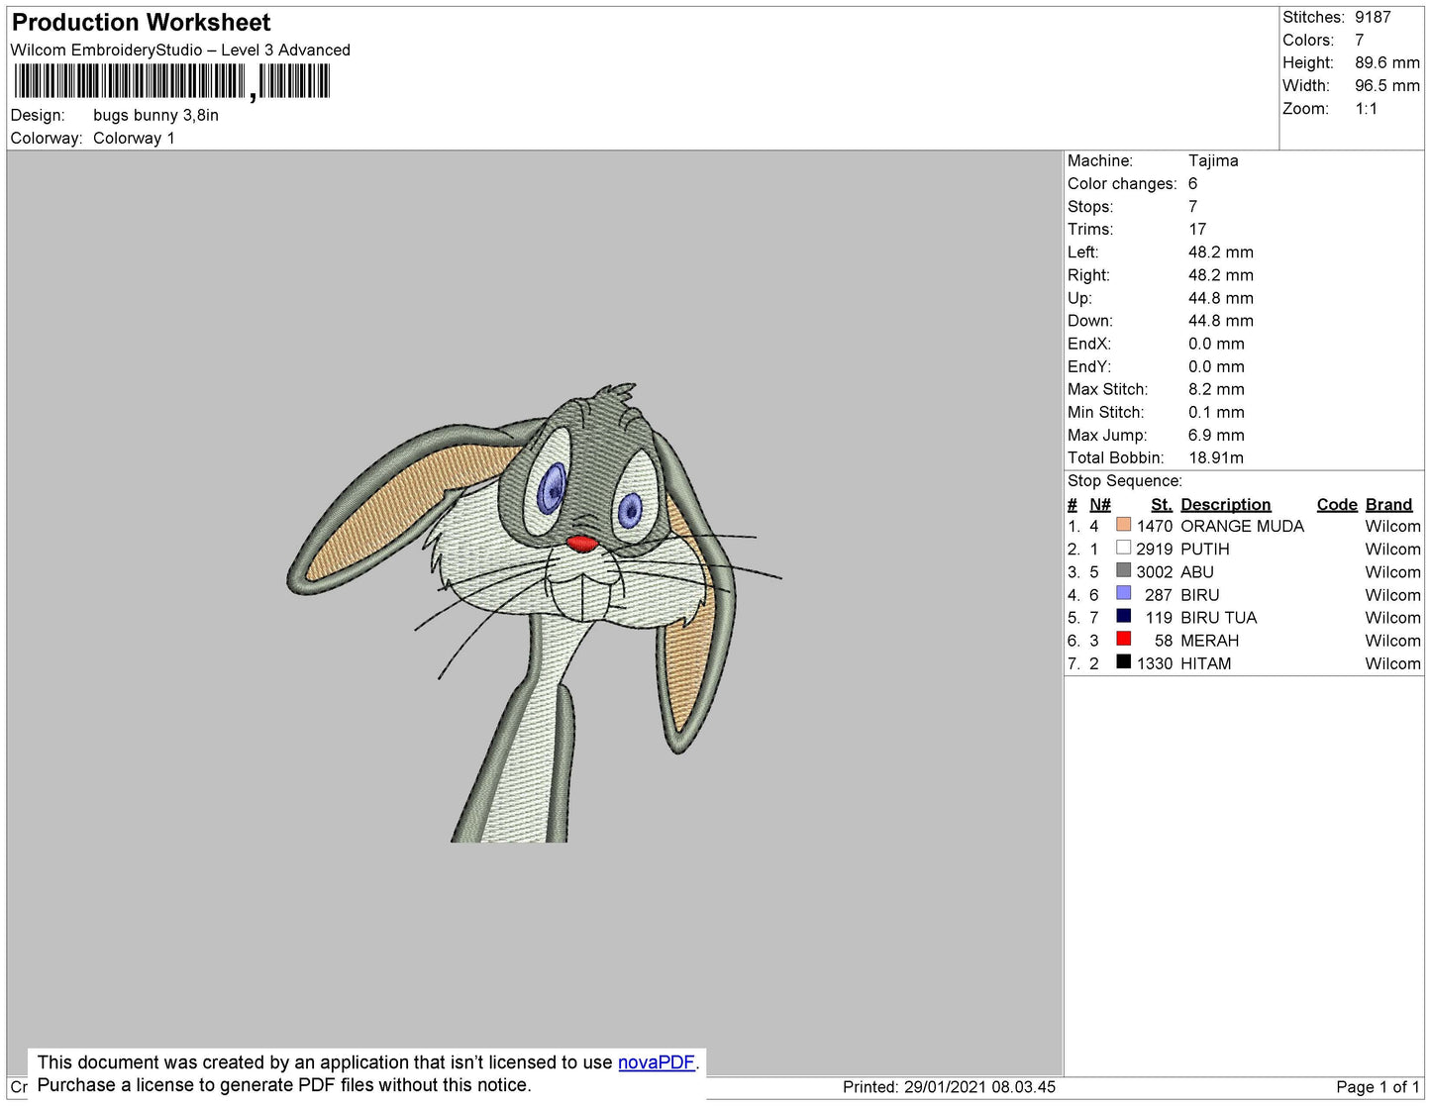Click the zoom value 1:1
The image size is (1431, 1106).
click(1366, 108)
